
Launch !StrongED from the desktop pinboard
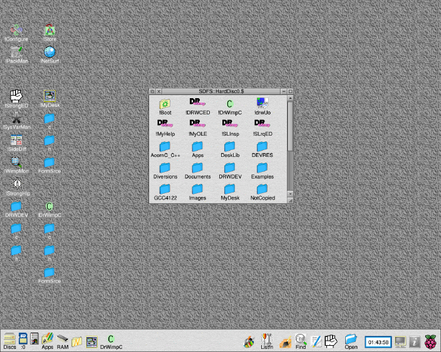(x=17, y=96)
